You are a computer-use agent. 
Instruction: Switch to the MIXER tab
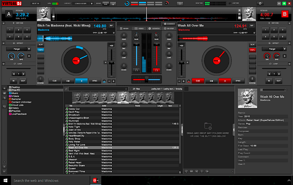[124, 29]
